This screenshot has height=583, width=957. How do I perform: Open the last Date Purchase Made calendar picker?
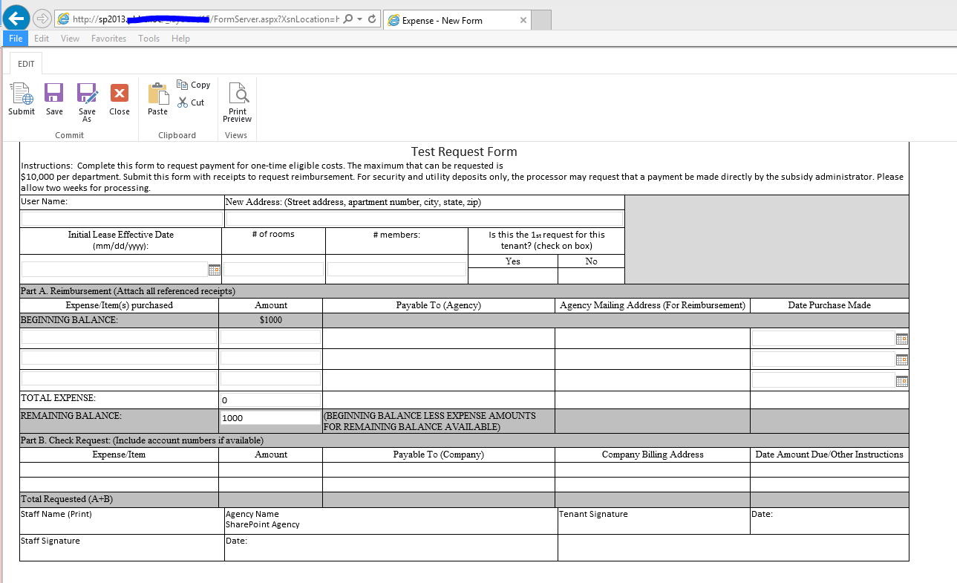tap(901, 380)
